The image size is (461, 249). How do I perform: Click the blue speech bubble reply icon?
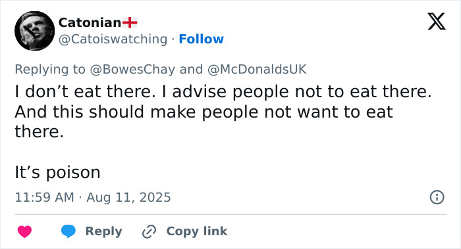click(68, 231)
